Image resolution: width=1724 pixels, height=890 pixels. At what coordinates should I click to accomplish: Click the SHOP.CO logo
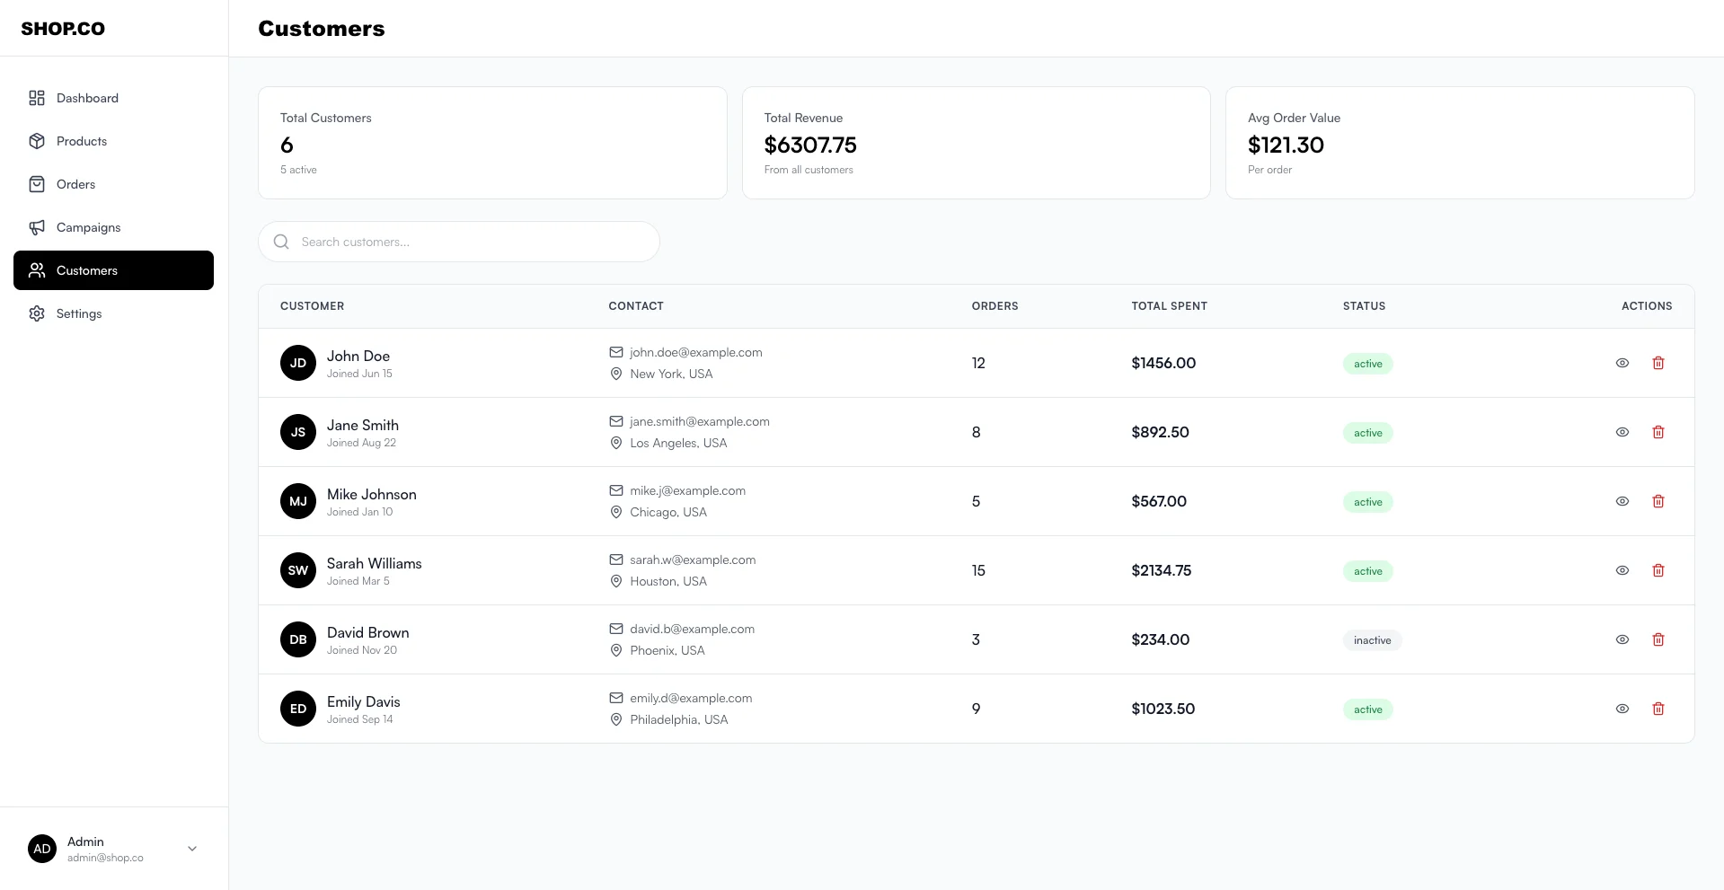(x=63, y=29)
